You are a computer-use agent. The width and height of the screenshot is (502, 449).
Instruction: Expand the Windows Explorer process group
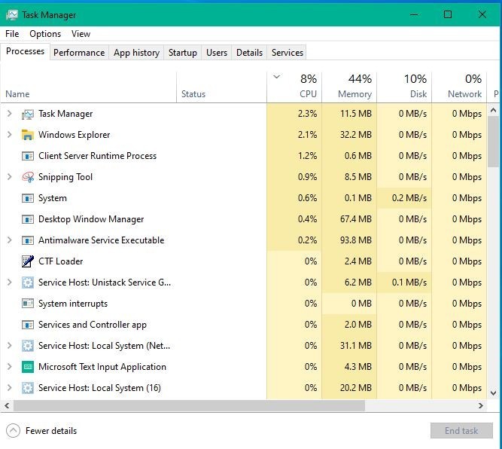click(9, 135)
